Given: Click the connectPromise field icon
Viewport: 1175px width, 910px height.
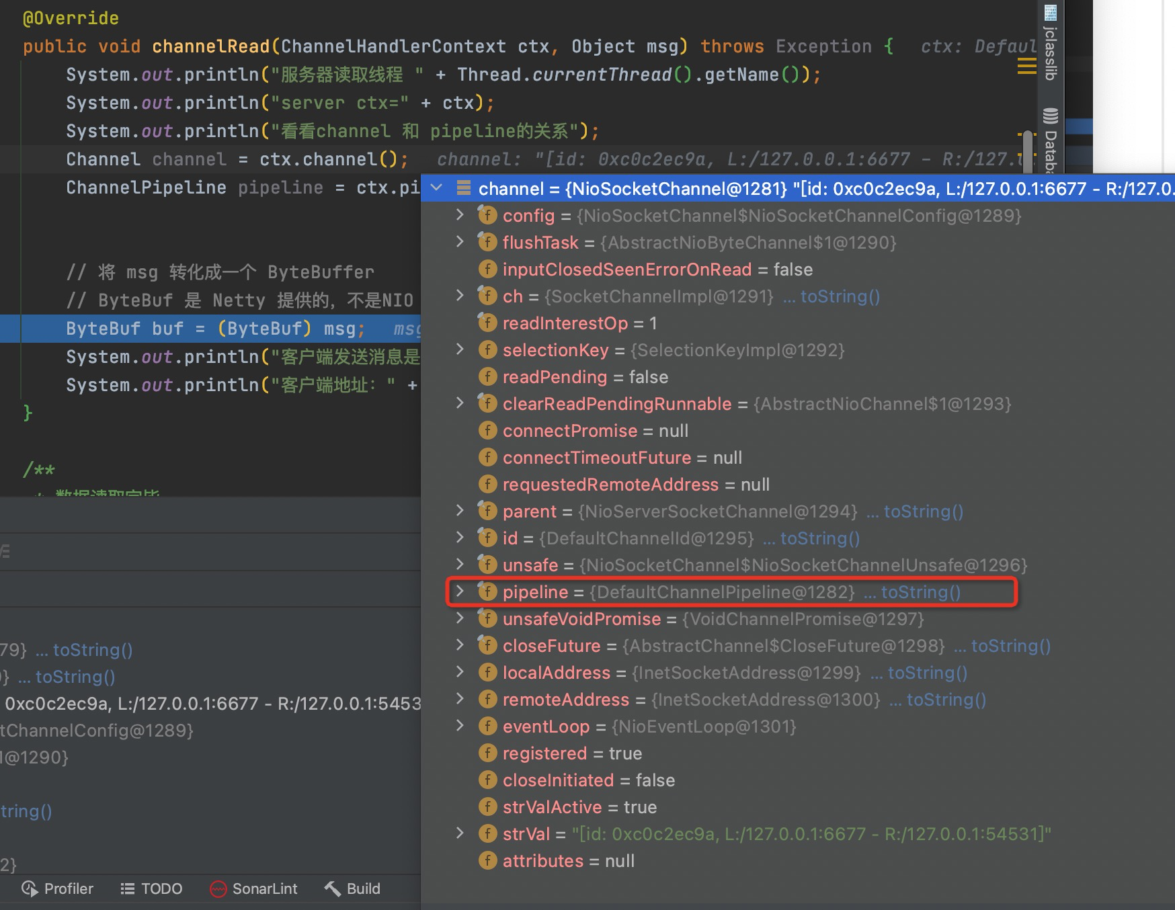Looking at the screenshot, I should [487, 431].
